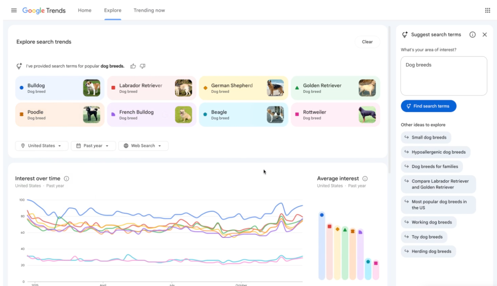Select the Hypoallergenic dog breeds suggestion
This screenshot has width=497, height=286.
pos(435,152)
